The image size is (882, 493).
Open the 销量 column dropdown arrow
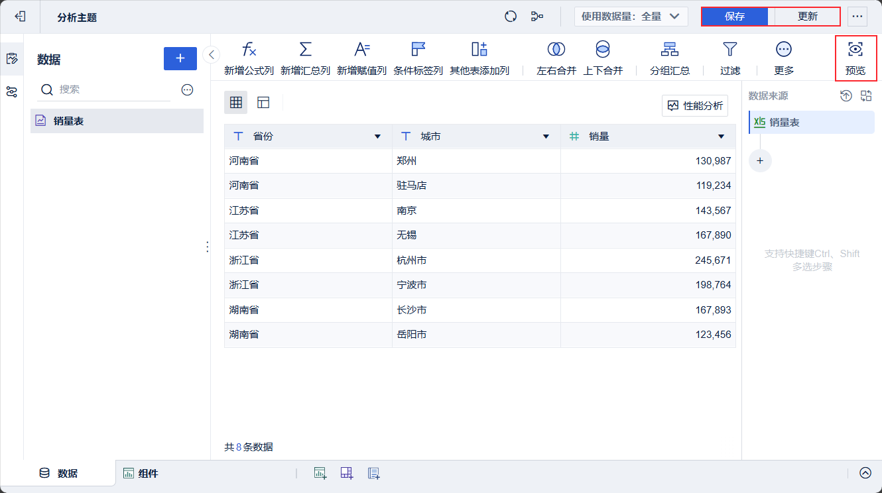721,137
